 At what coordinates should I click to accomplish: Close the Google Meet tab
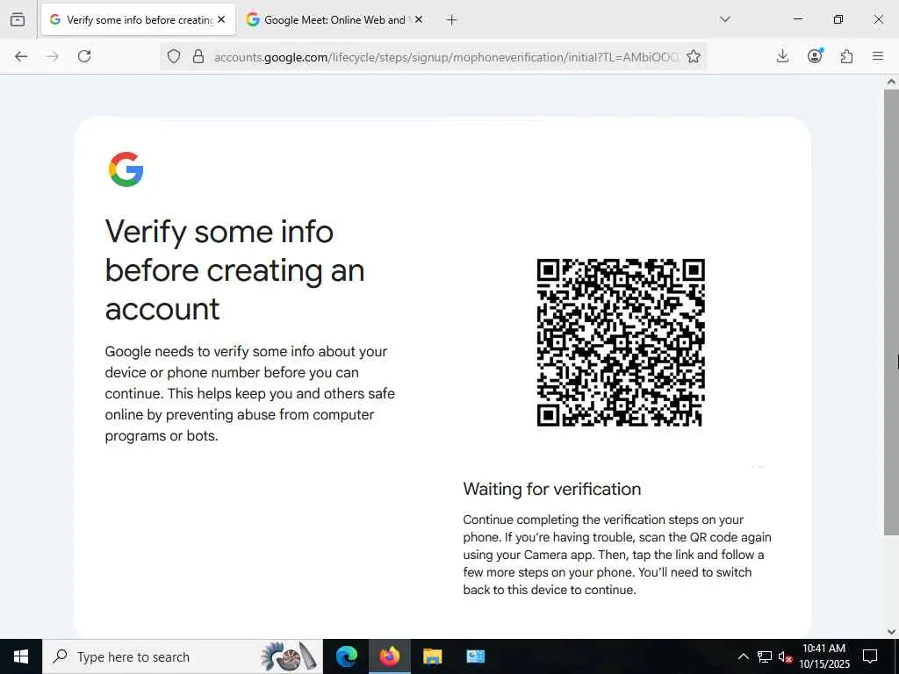click(419, 20)
